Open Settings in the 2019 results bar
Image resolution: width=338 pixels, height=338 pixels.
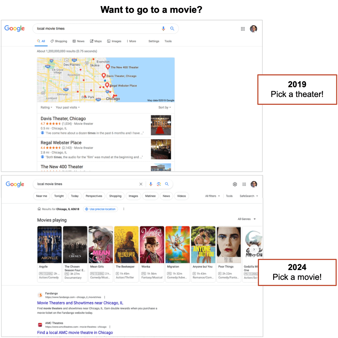[x=154, y=41]
